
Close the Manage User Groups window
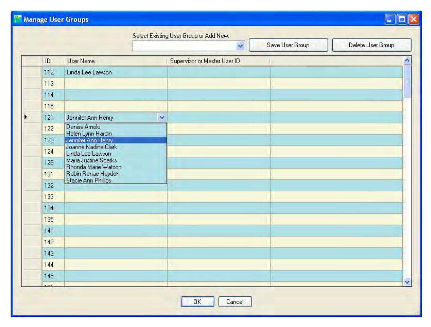tap(414, 19)
